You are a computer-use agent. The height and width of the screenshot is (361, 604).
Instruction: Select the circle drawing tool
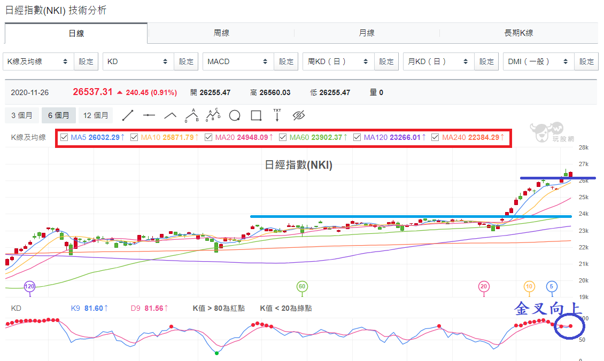pyautogui.click(x=235, y=115)
